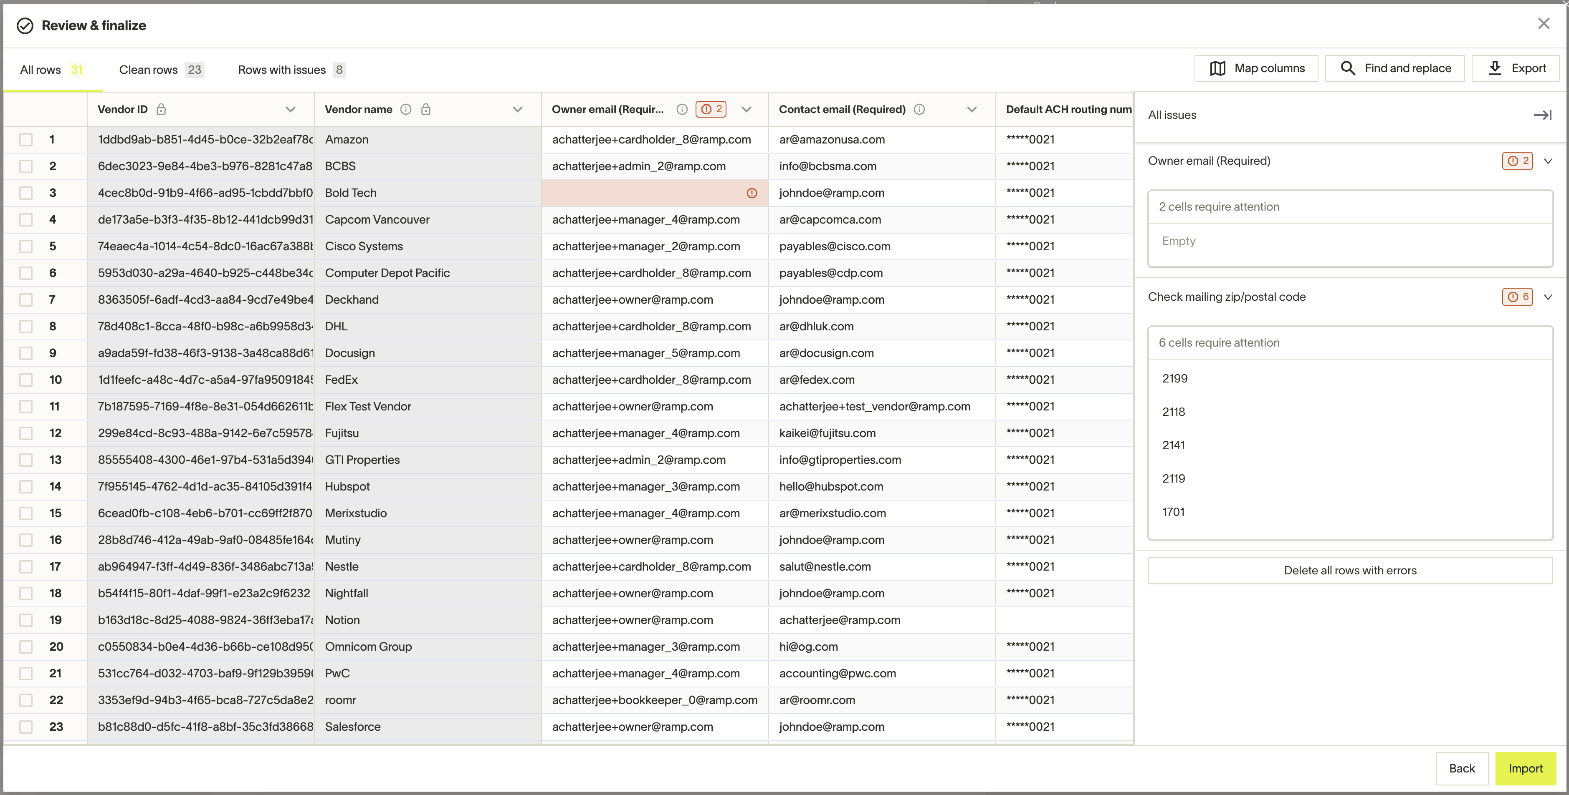Select the checkbox for row 19 Notion
Image resolution: width=1569 pixels, height=795 pixels.
coord(25,620)
